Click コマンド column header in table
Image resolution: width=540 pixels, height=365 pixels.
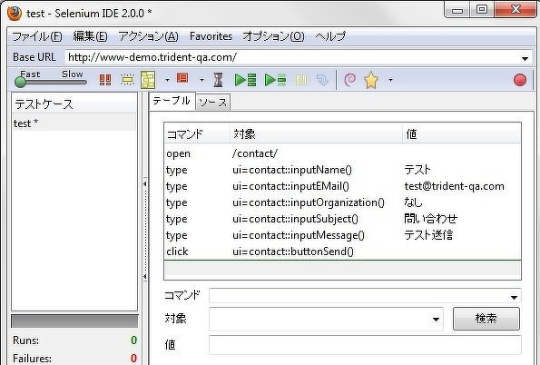pyautogui.click(x=197, y=134)
